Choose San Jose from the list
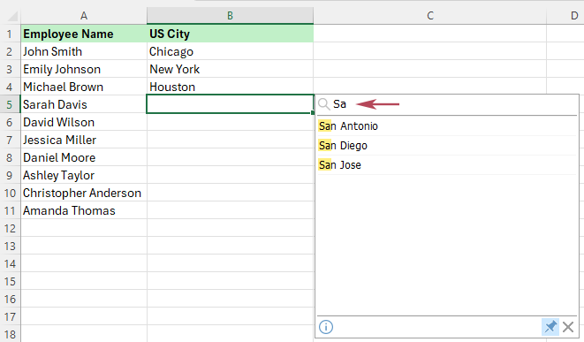This screenshot has width=584, height=342. [447, 164]
